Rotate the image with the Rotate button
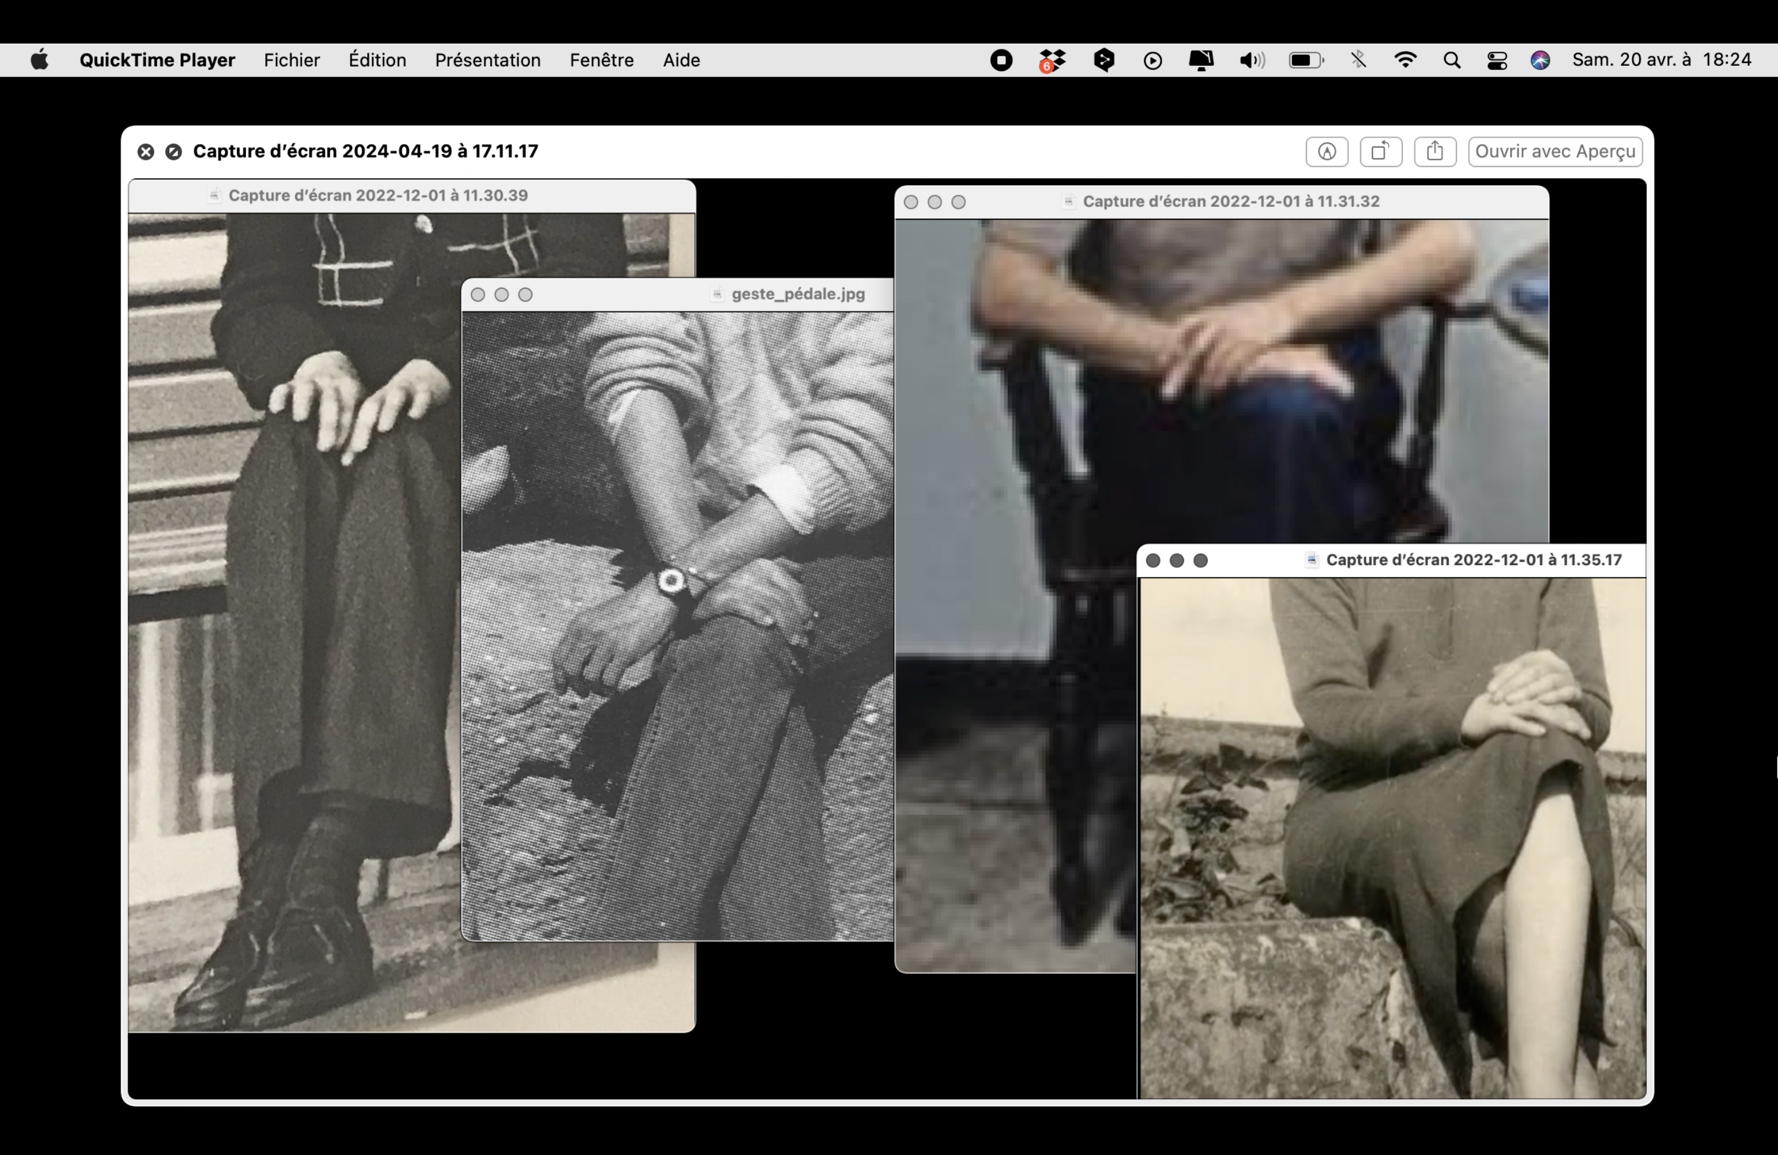 1381,152
